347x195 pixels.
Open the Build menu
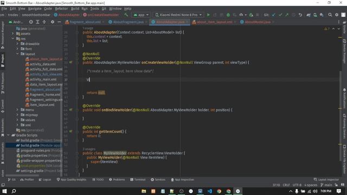(75, 9)
